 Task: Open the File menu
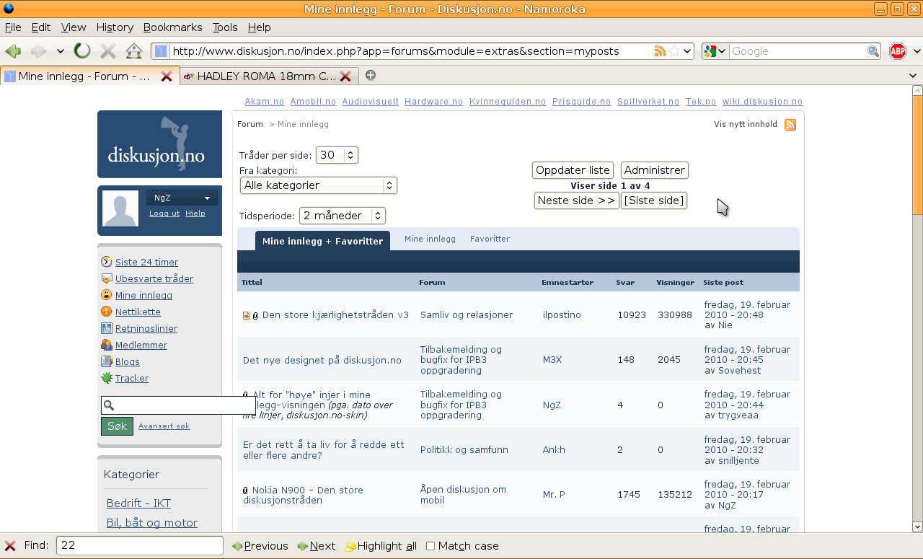click(x=13, y=27)
